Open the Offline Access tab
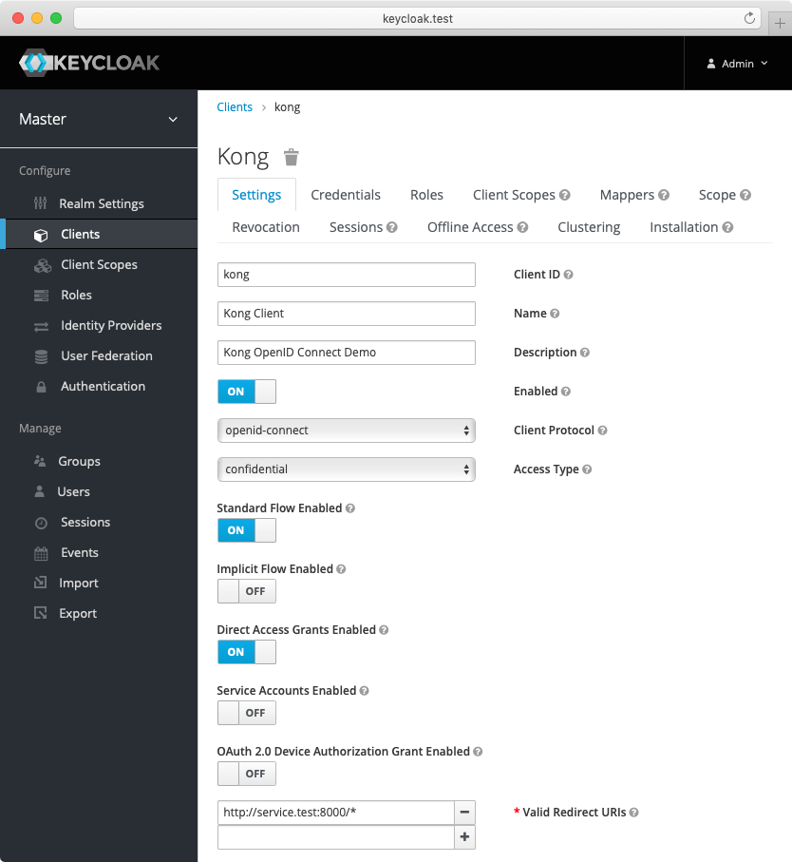This screenshot has height=862, width=792. 478,227
